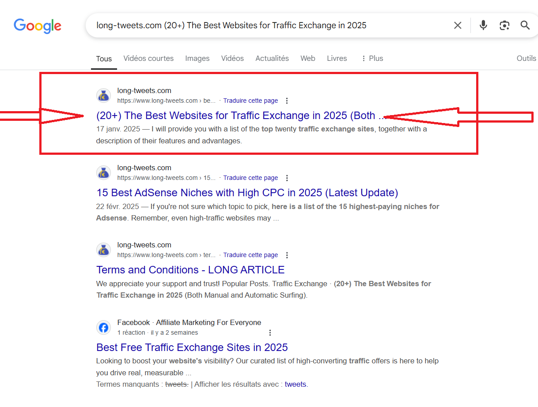
Task: Switch to the Actualités tab
Action: pos(272,58)
